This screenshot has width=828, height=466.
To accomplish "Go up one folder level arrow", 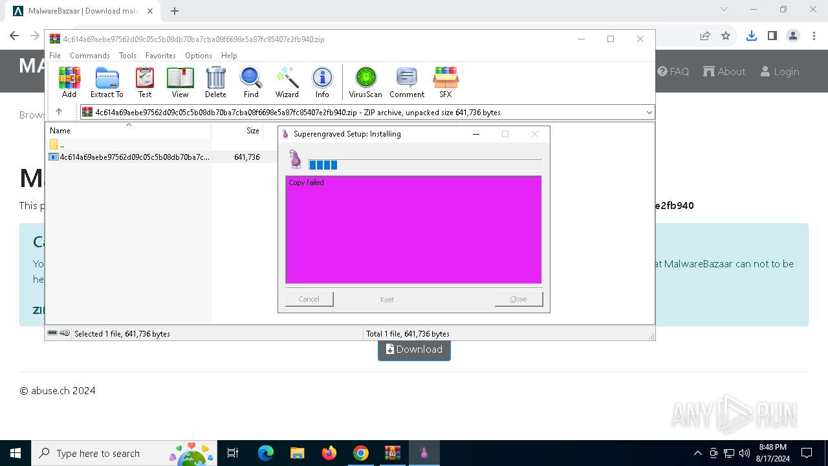I will (x=59, y=112).
